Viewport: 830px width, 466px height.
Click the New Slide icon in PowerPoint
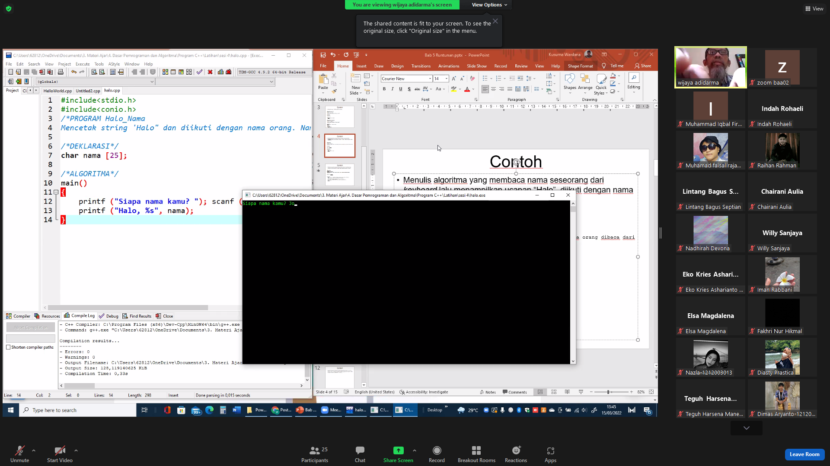pos(355,78)
